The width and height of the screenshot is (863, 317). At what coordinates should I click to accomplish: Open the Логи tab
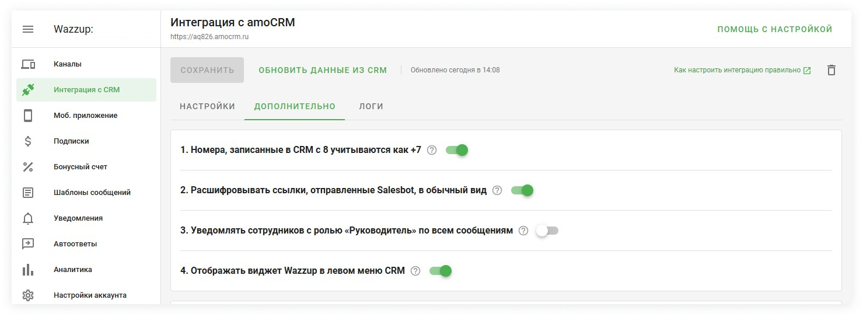tap(371, 106)
